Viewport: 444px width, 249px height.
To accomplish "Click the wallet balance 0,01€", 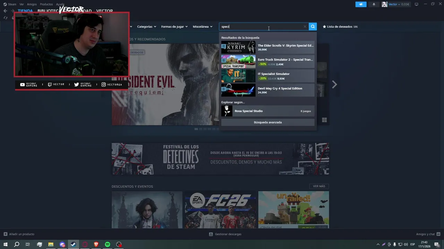I will coord(405,4).
